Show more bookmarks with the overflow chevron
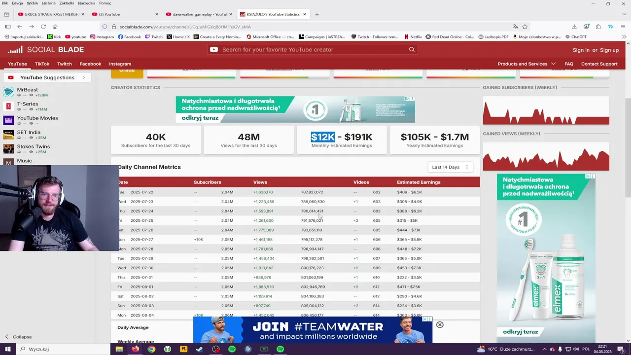Screen dimensions: 631x355 [x=625, y=36]
